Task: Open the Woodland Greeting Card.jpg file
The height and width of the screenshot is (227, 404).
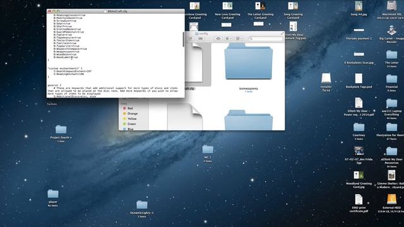Action: click(359, 175)
